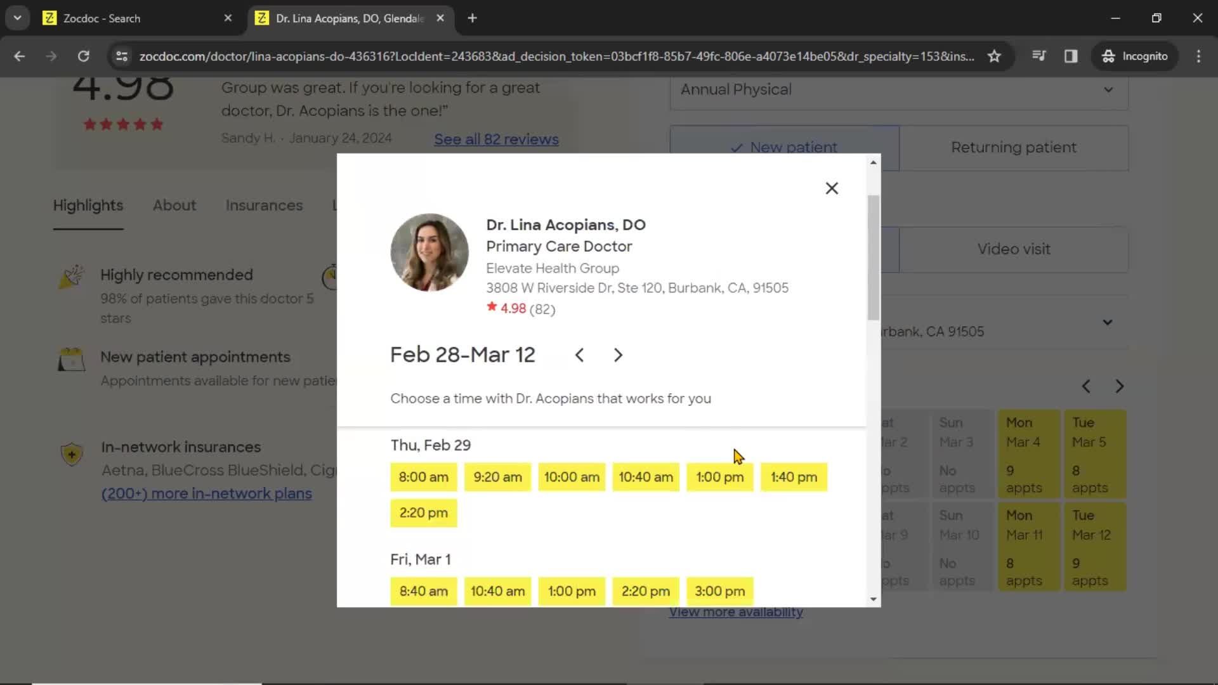Select 10:40 am slot on Thu, Feb 29

click(x=646, y=477)
